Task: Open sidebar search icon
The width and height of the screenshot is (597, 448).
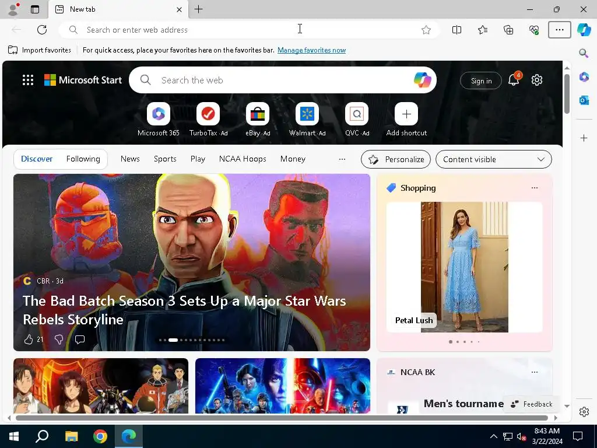Action: click(584, 53)
